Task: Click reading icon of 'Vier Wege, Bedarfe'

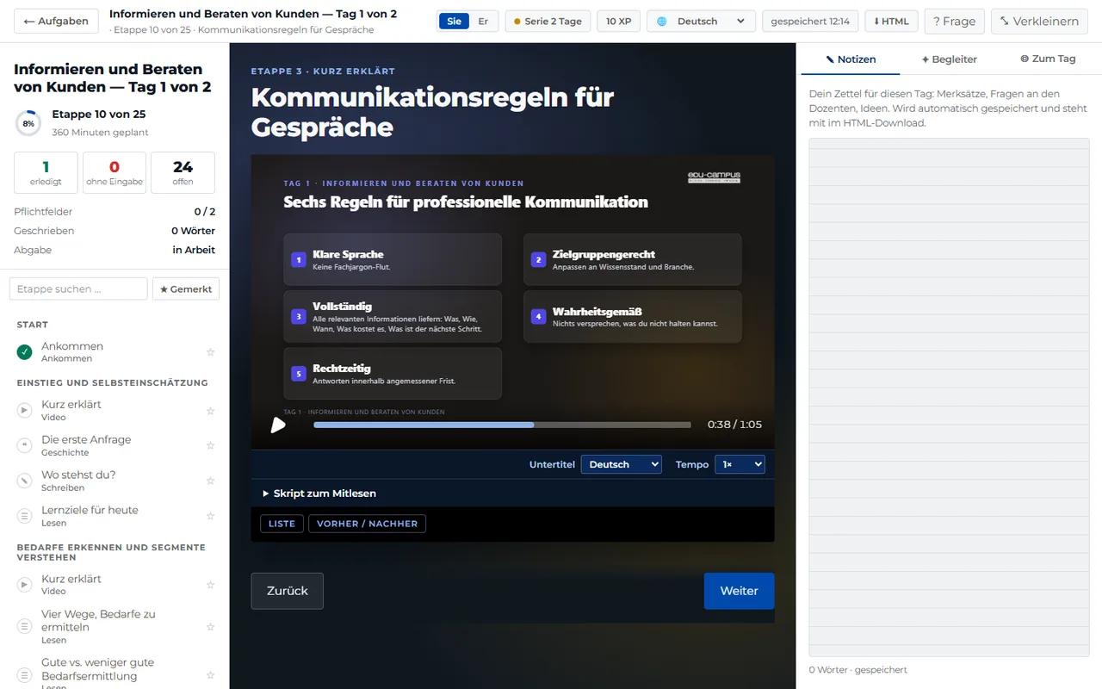Action: pyautogui.click(x=25, y=627)
